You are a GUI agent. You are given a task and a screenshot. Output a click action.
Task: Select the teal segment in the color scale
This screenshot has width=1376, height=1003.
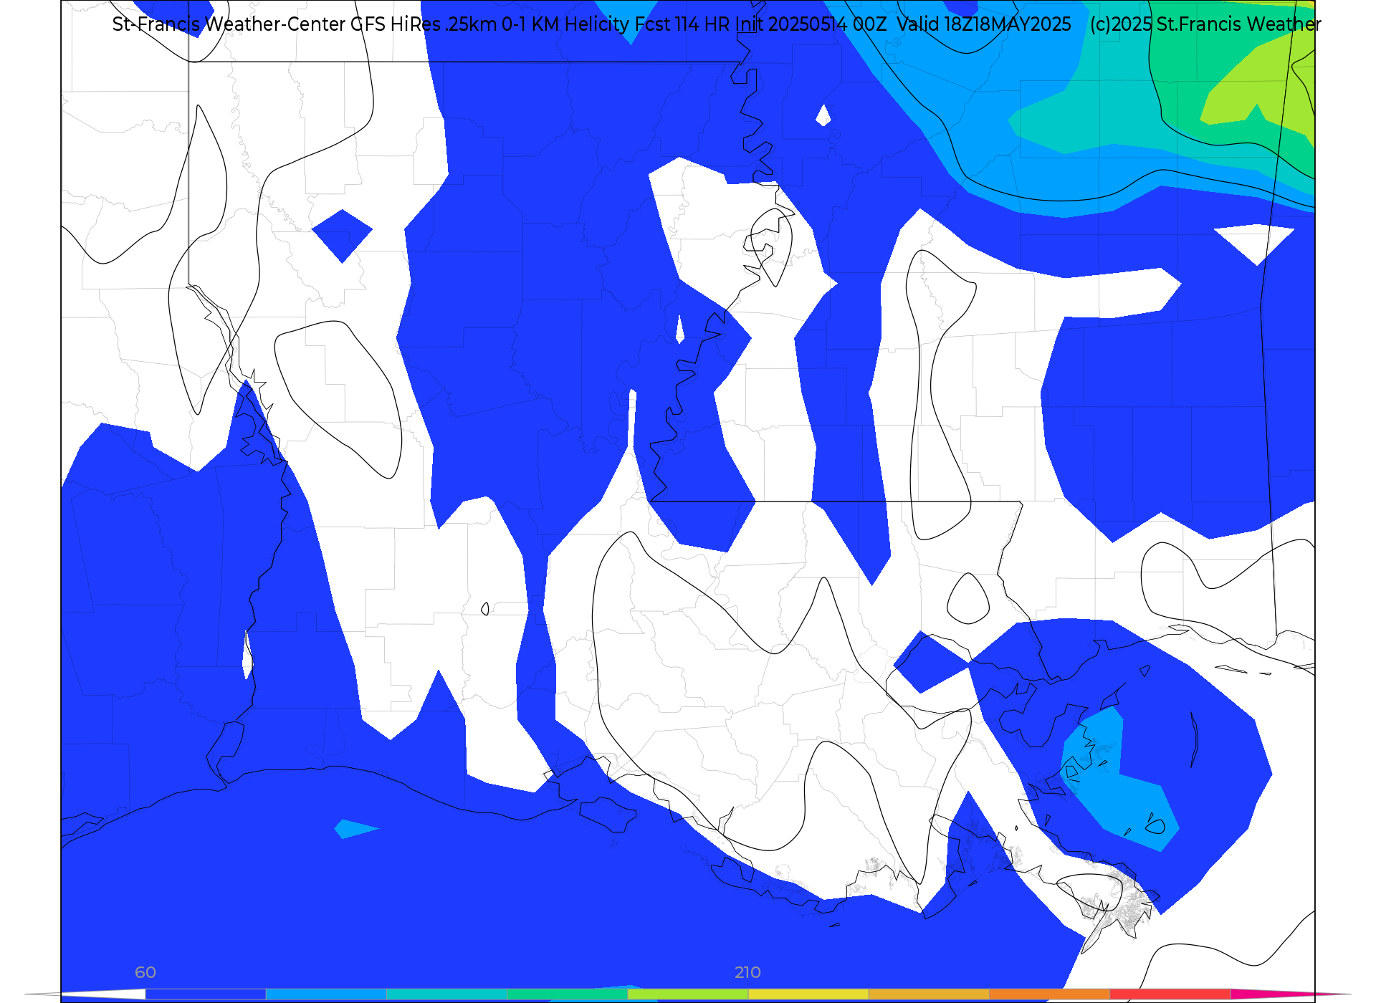tap(446, 994)
